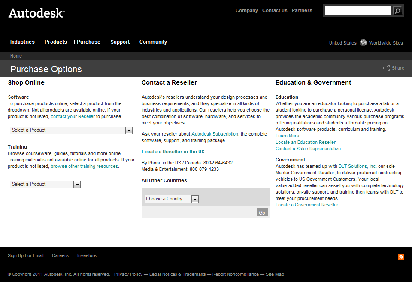
Task: Click the copyright 2011 Autodesk notice
Action: click(59, 274)
